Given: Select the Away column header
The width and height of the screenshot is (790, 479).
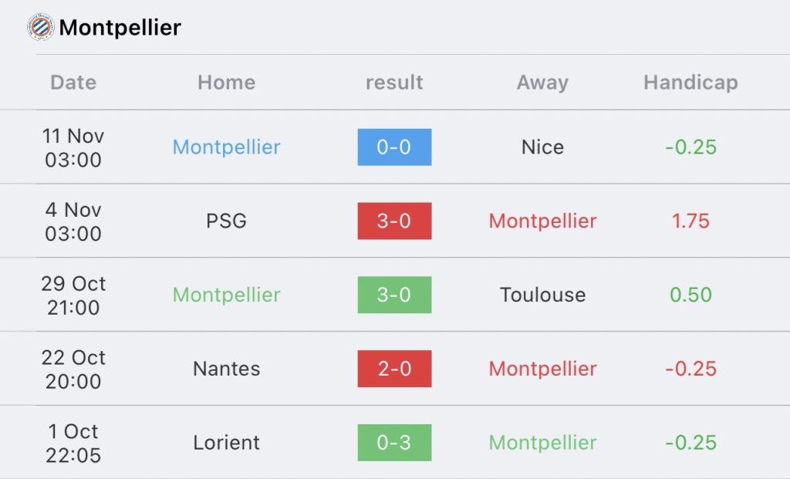Looking at the screenshot, I should [542, 83].
